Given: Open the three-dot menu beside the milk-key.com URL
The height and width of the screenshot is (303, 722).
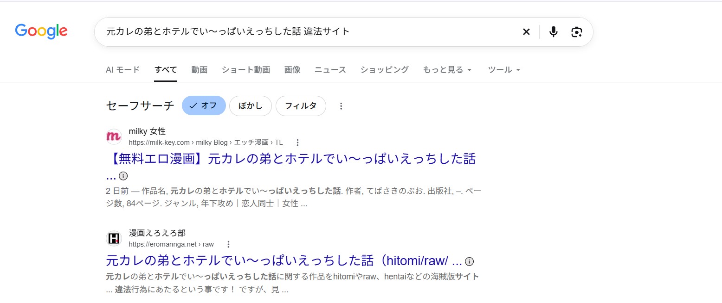Looking at the screenshot, I should [x=298, y=142].
